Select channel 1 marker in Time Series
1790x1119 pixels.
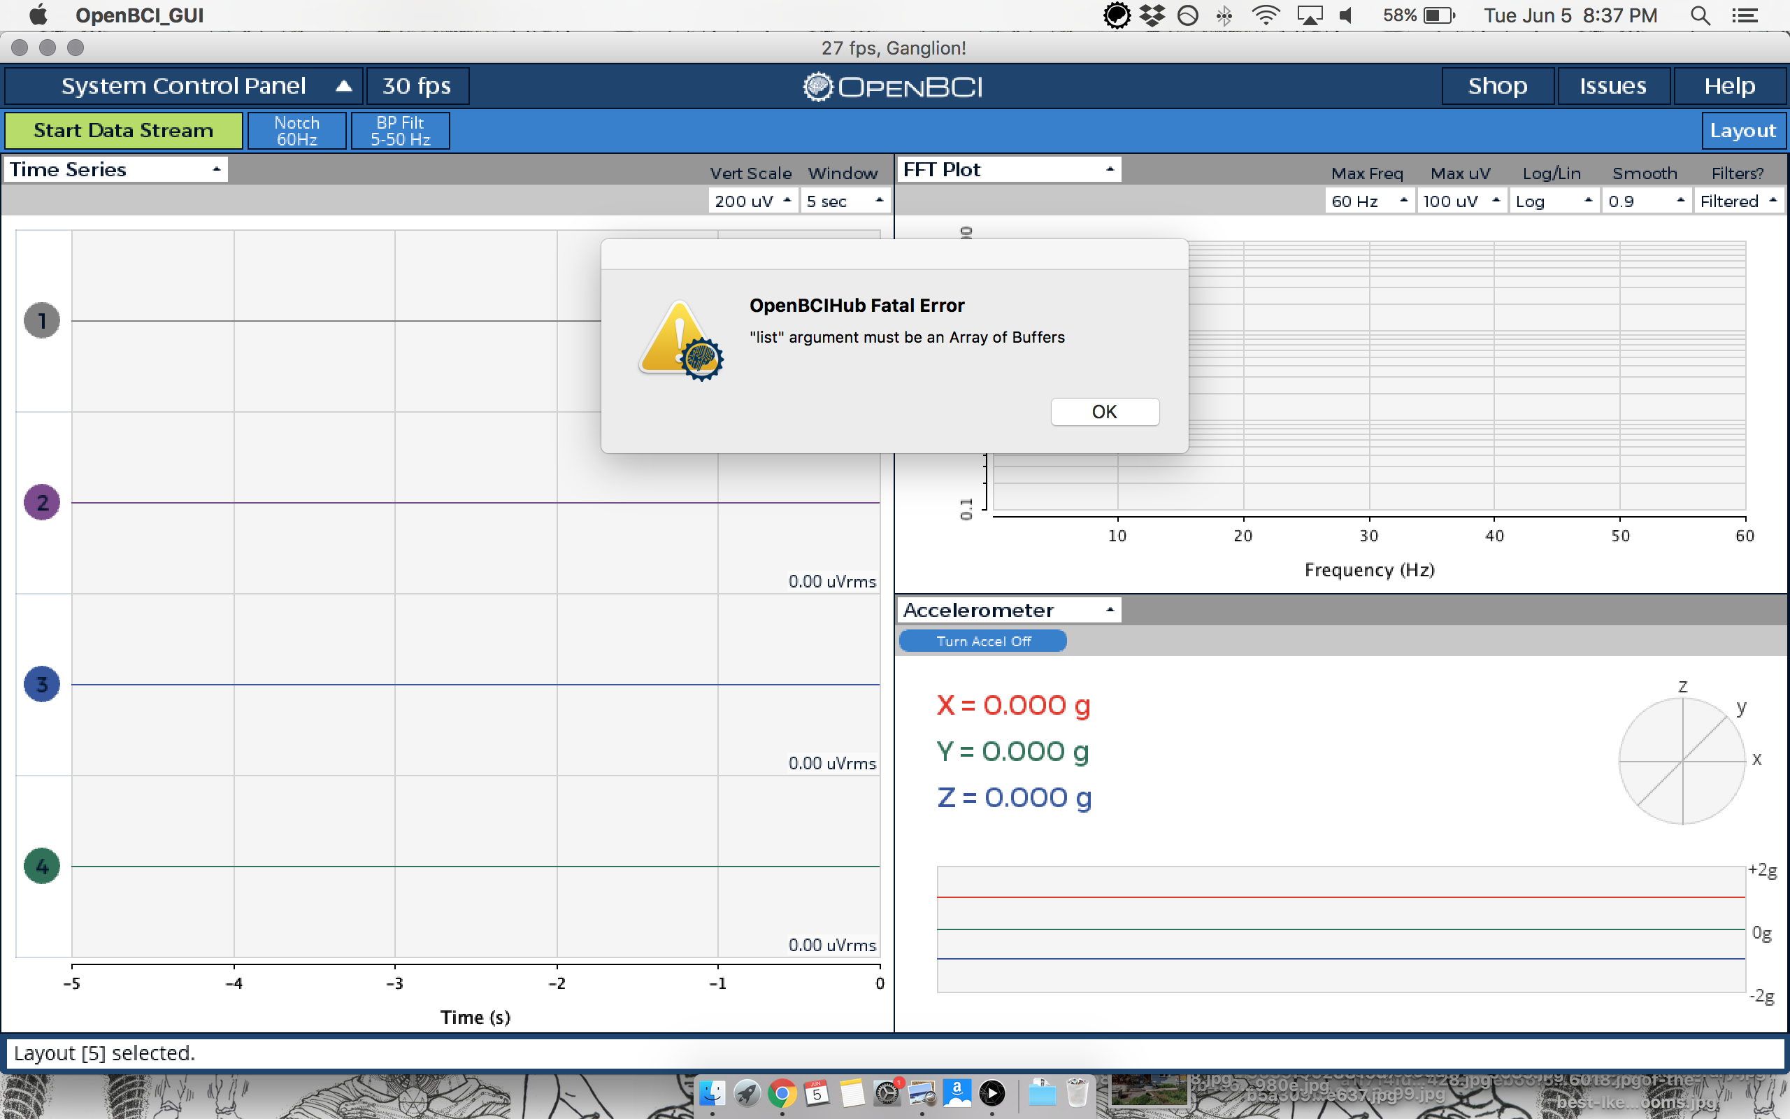[41, 320]
